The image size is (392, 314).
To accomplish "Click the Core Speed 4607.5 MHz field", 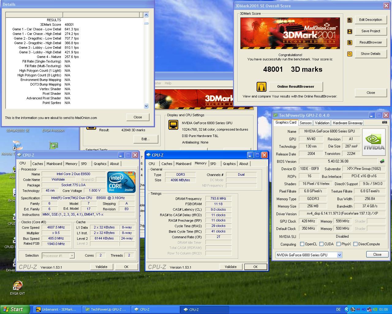I will [56, 228].
